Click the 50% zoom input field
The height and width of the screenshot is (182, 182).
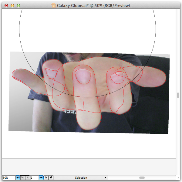pos(9,177)
